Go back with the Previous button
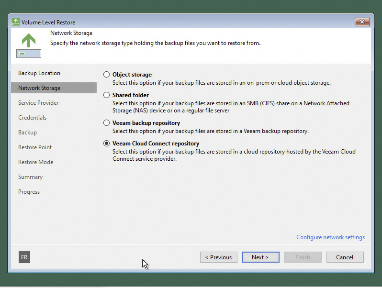Screen dimensions: 382x288 (219, 257)
